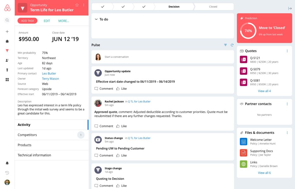Viewport: 295px width, 189px height.
Task: Select the Products tab
Action: click(x=52, y=145)
